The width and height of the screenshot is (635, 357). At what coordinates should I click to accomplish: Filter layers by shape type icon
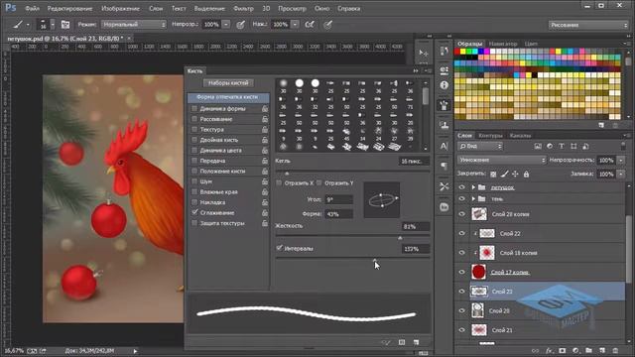[573, 146]
